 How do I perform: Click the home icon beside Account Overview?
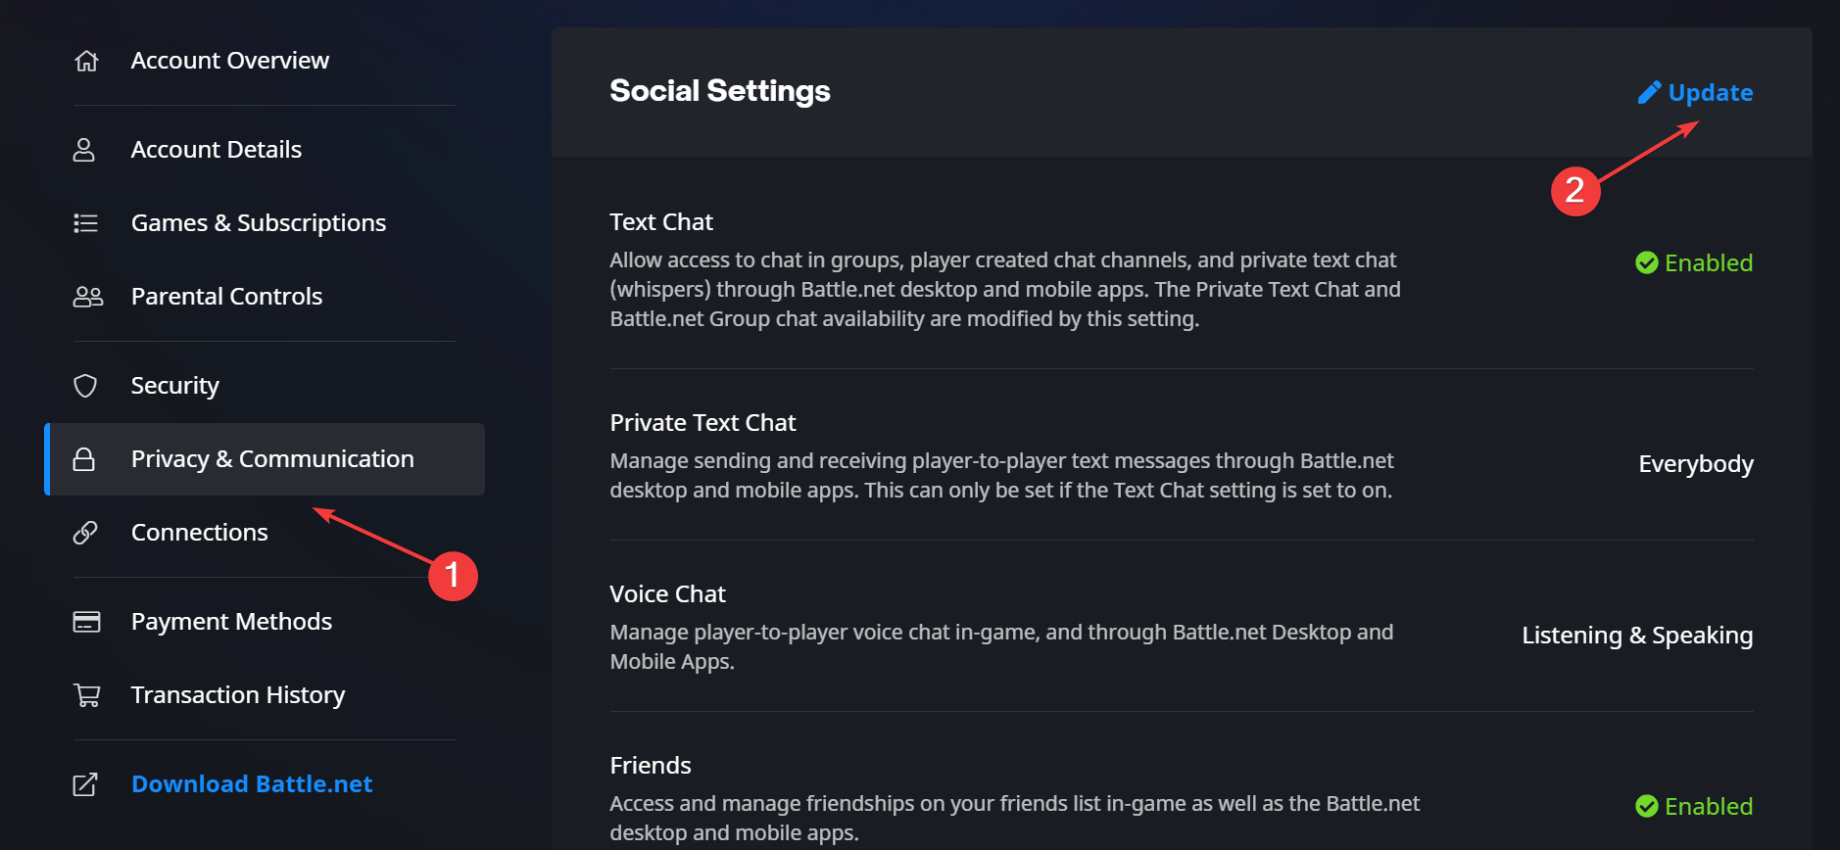coord(86,61)
